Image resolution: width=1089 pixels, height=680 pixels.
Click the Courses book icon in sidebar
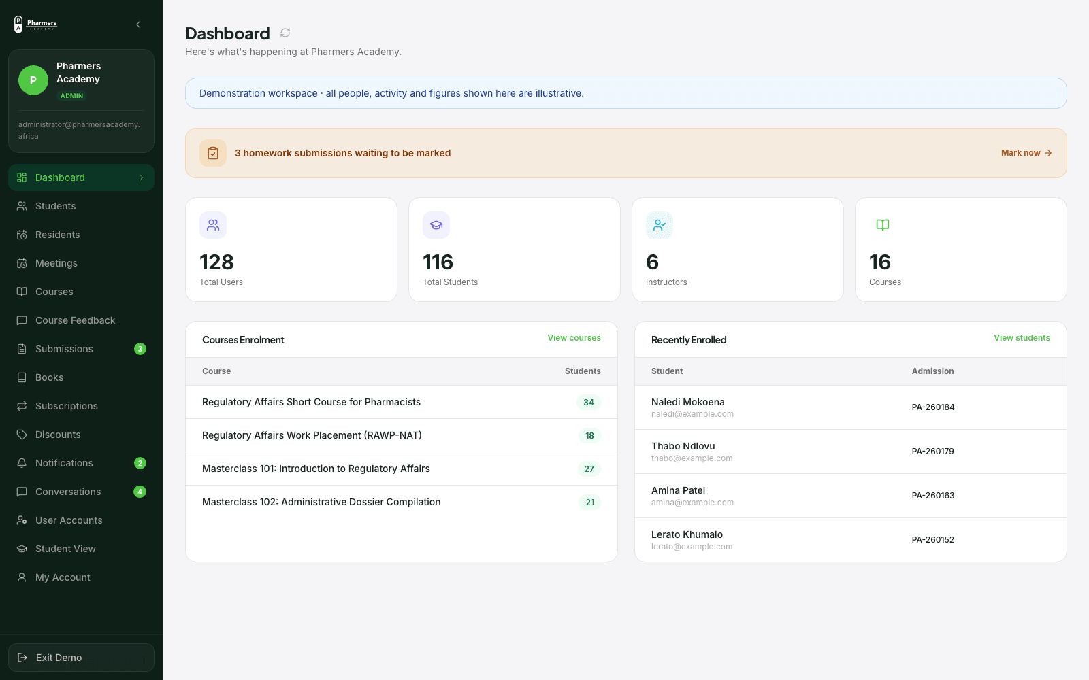(x=22, y=292)
